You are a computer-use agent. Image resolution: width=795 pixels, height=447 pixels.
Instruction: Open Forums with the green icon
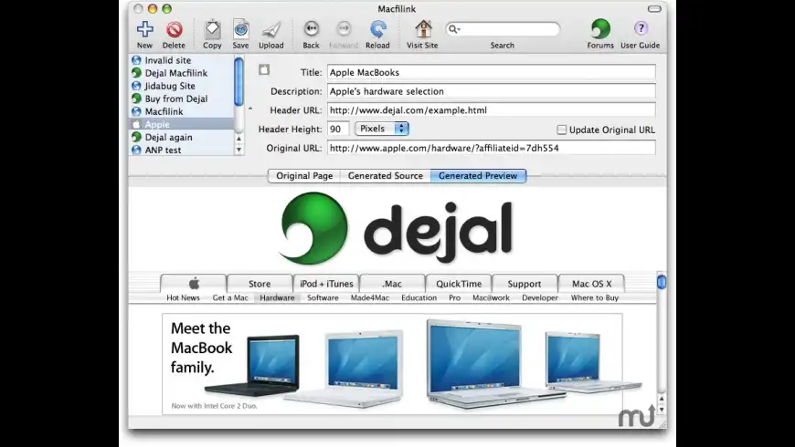click(x=600, y=29)
